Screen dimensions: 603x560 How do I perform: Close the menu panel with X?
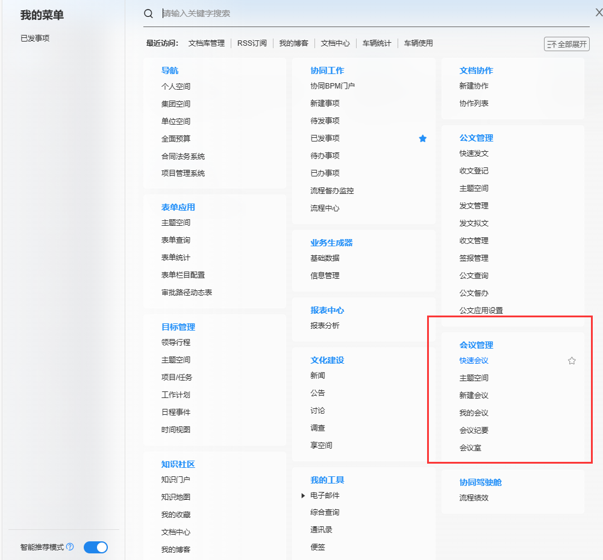[x=598, y=13]
